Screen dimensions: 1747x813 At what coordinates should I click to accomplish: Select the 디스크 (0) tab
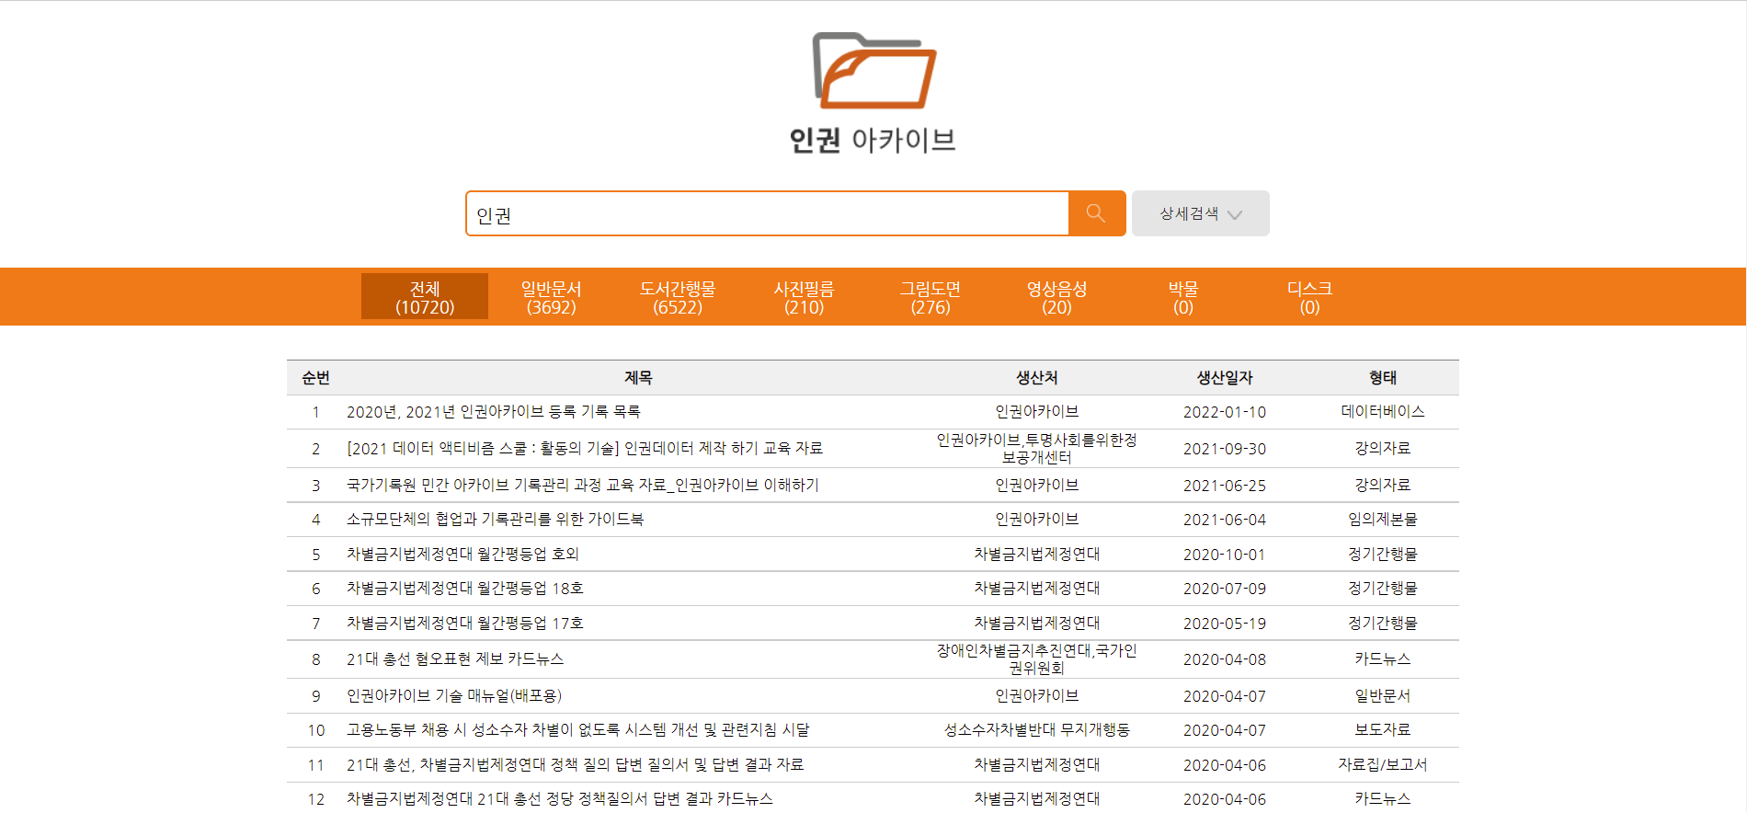[x=1309, y=297]
